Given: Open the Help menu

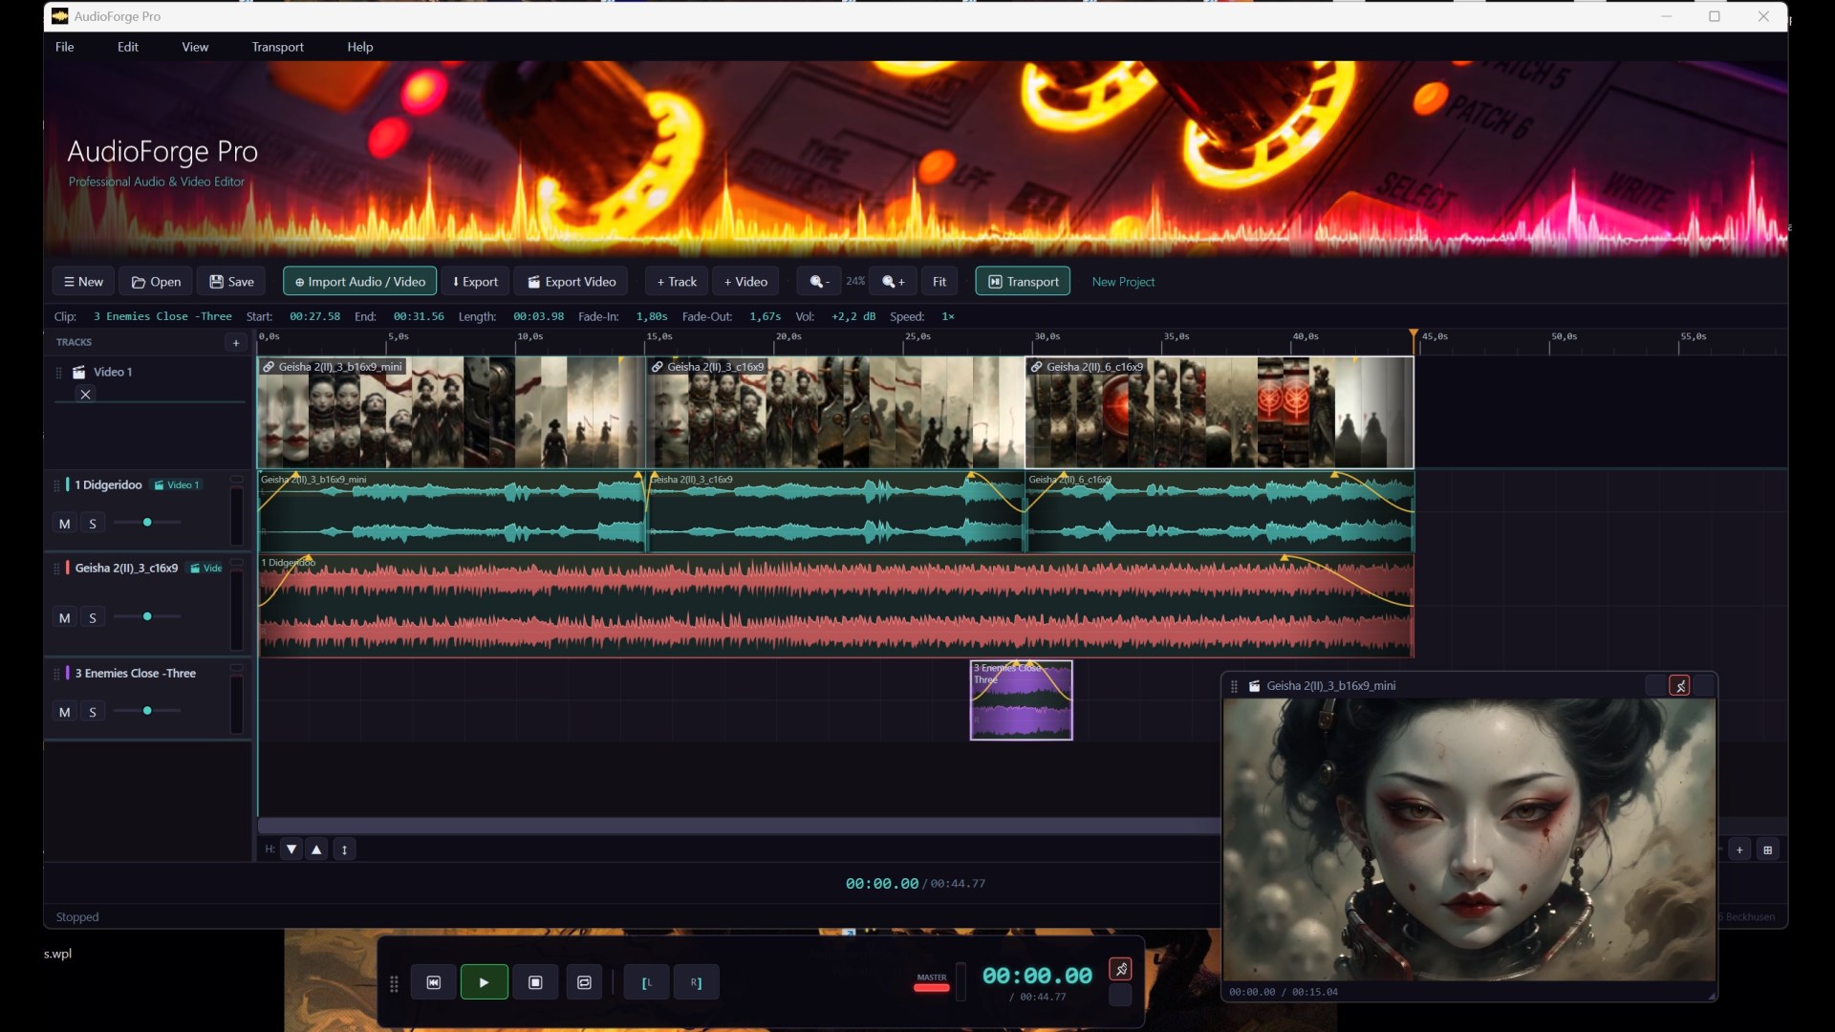Looking at the screenshot, I should [x=360, y=47].
